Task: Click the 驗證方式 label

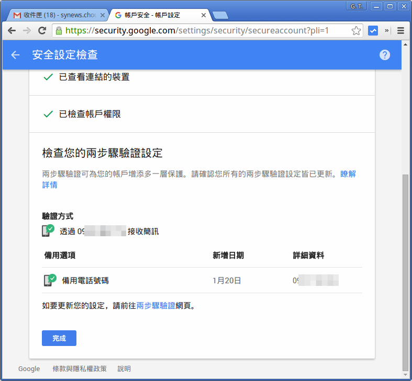Action: pos(58,216)
